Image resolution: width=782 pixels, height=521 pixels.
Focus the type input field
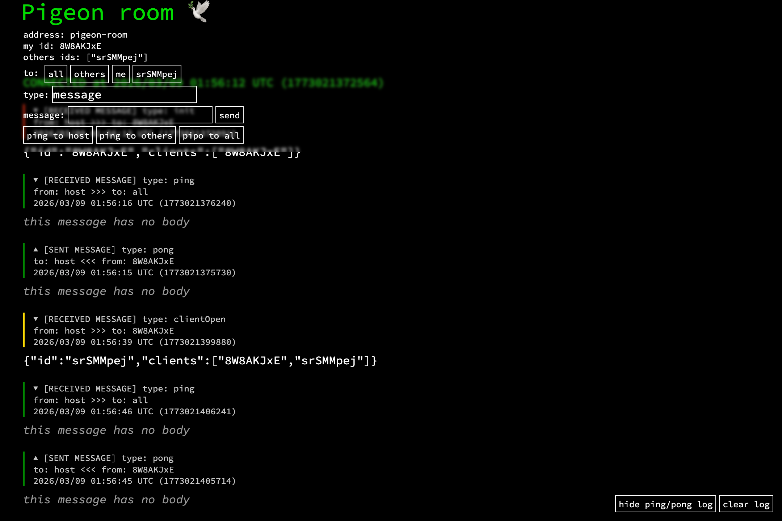point(124,95)
